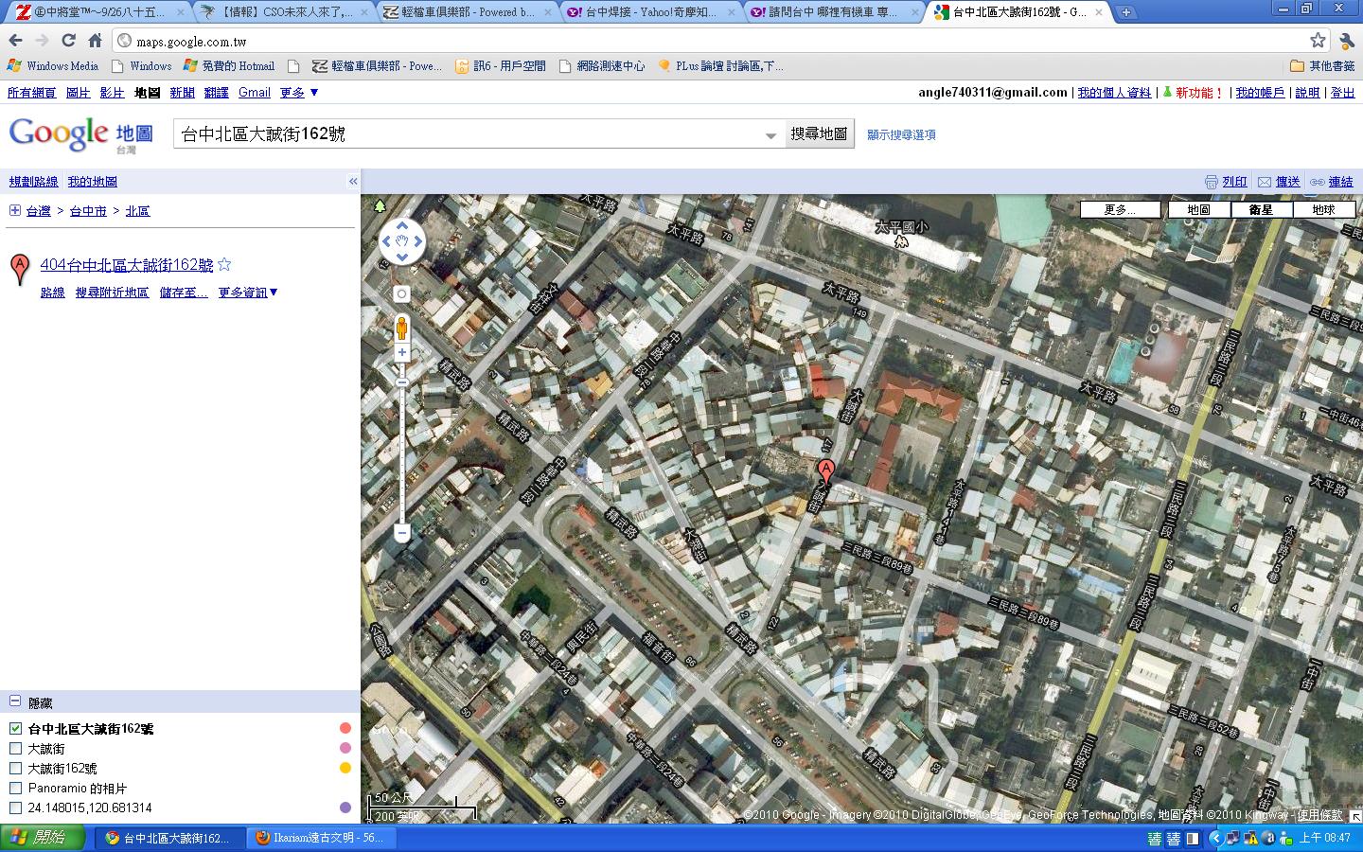Switch to Ikariam Firefox taskbar window
Viewport: 1363px width, 852px height.
point(320,838)
